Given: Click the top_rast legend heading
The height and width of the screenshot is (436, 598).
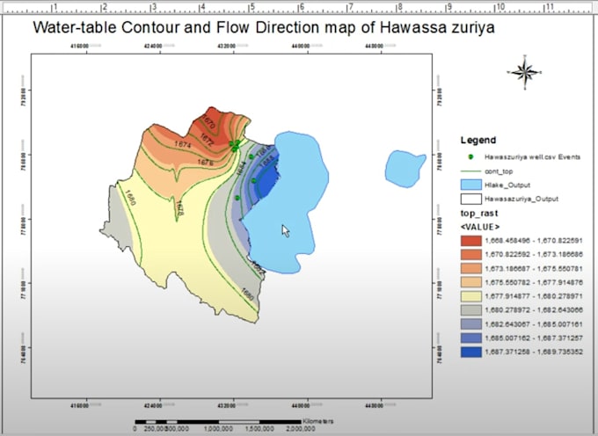Looking at the screenshot, I should (x=479, y=213).
